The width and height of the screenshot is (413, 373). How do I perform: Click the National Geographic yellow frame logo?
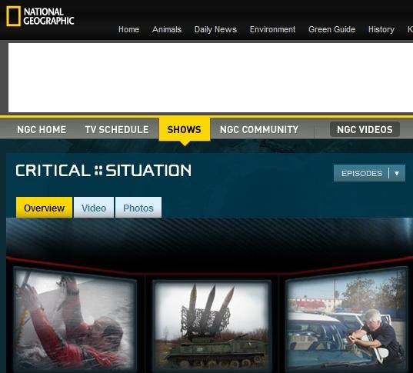click(13, 16)
